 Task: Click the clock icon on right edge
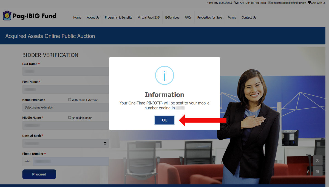(317, 160)
